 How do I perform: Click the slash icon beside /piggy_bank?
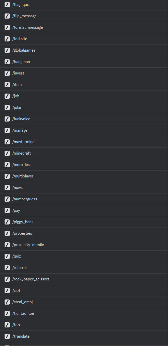(x=7, y=222)
